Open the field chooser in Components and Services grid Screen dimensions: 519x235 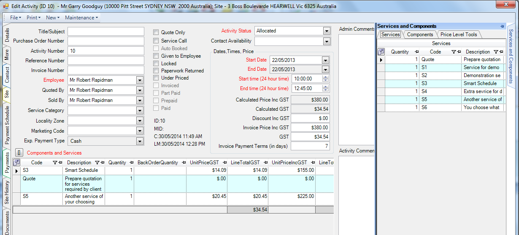[x=17, y=162]
